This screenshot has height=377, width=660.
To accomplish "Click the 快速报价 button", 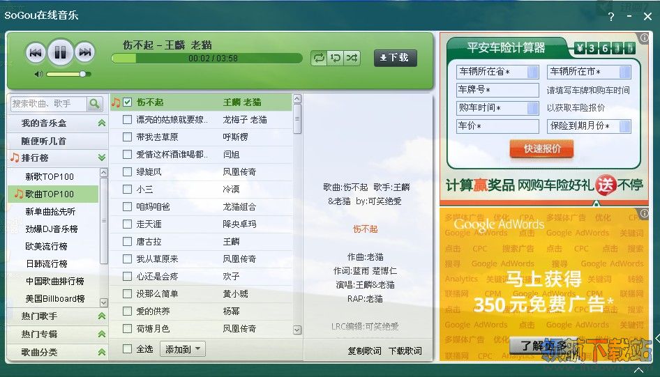I will coord(541,149).
